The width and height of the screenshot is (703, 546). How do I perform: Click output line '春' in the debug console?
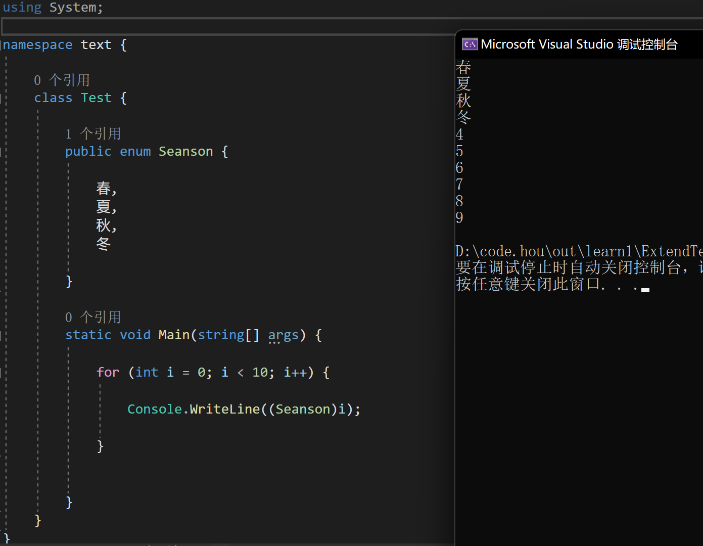463,67
